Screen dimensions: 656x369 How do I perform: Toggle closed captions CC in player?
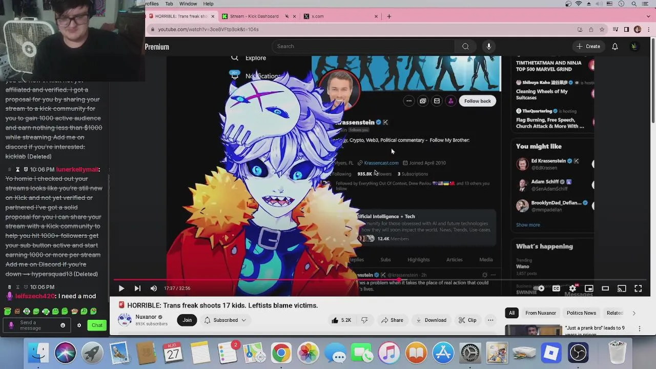click(556, 289)
